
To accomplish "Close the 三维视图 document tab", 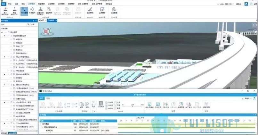I will tap(56, 21).
